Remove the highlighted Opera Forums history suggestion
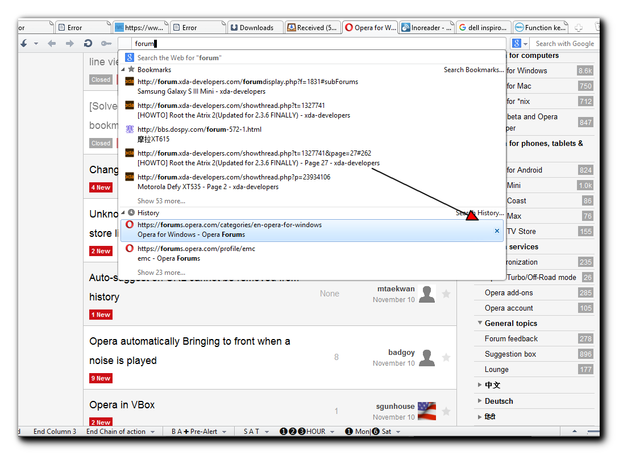Image resolution: width=619 pixels, height=456 pixels. click(x=497, y=231)
